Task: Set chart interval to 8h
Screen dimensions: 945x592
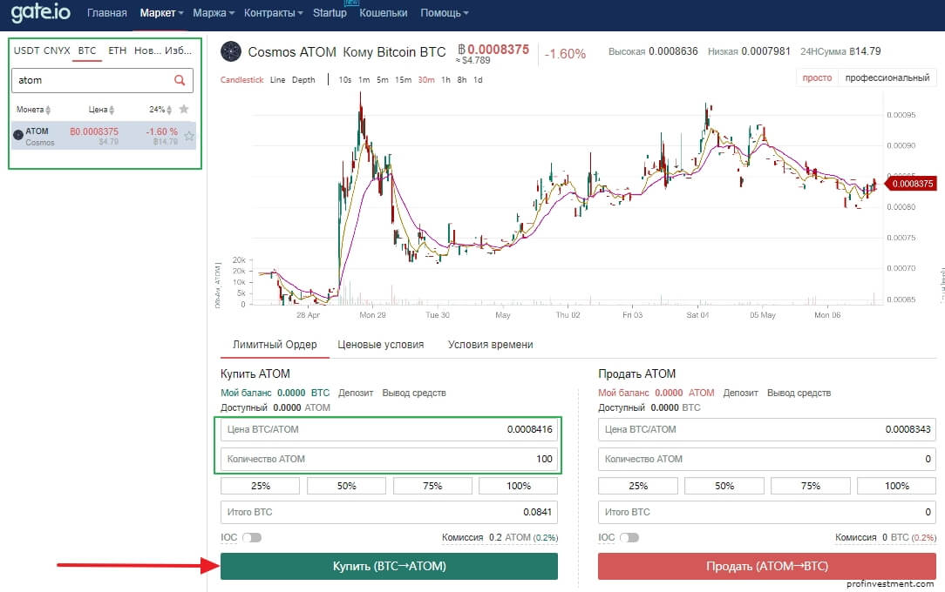Action: [x=462, y=79]
